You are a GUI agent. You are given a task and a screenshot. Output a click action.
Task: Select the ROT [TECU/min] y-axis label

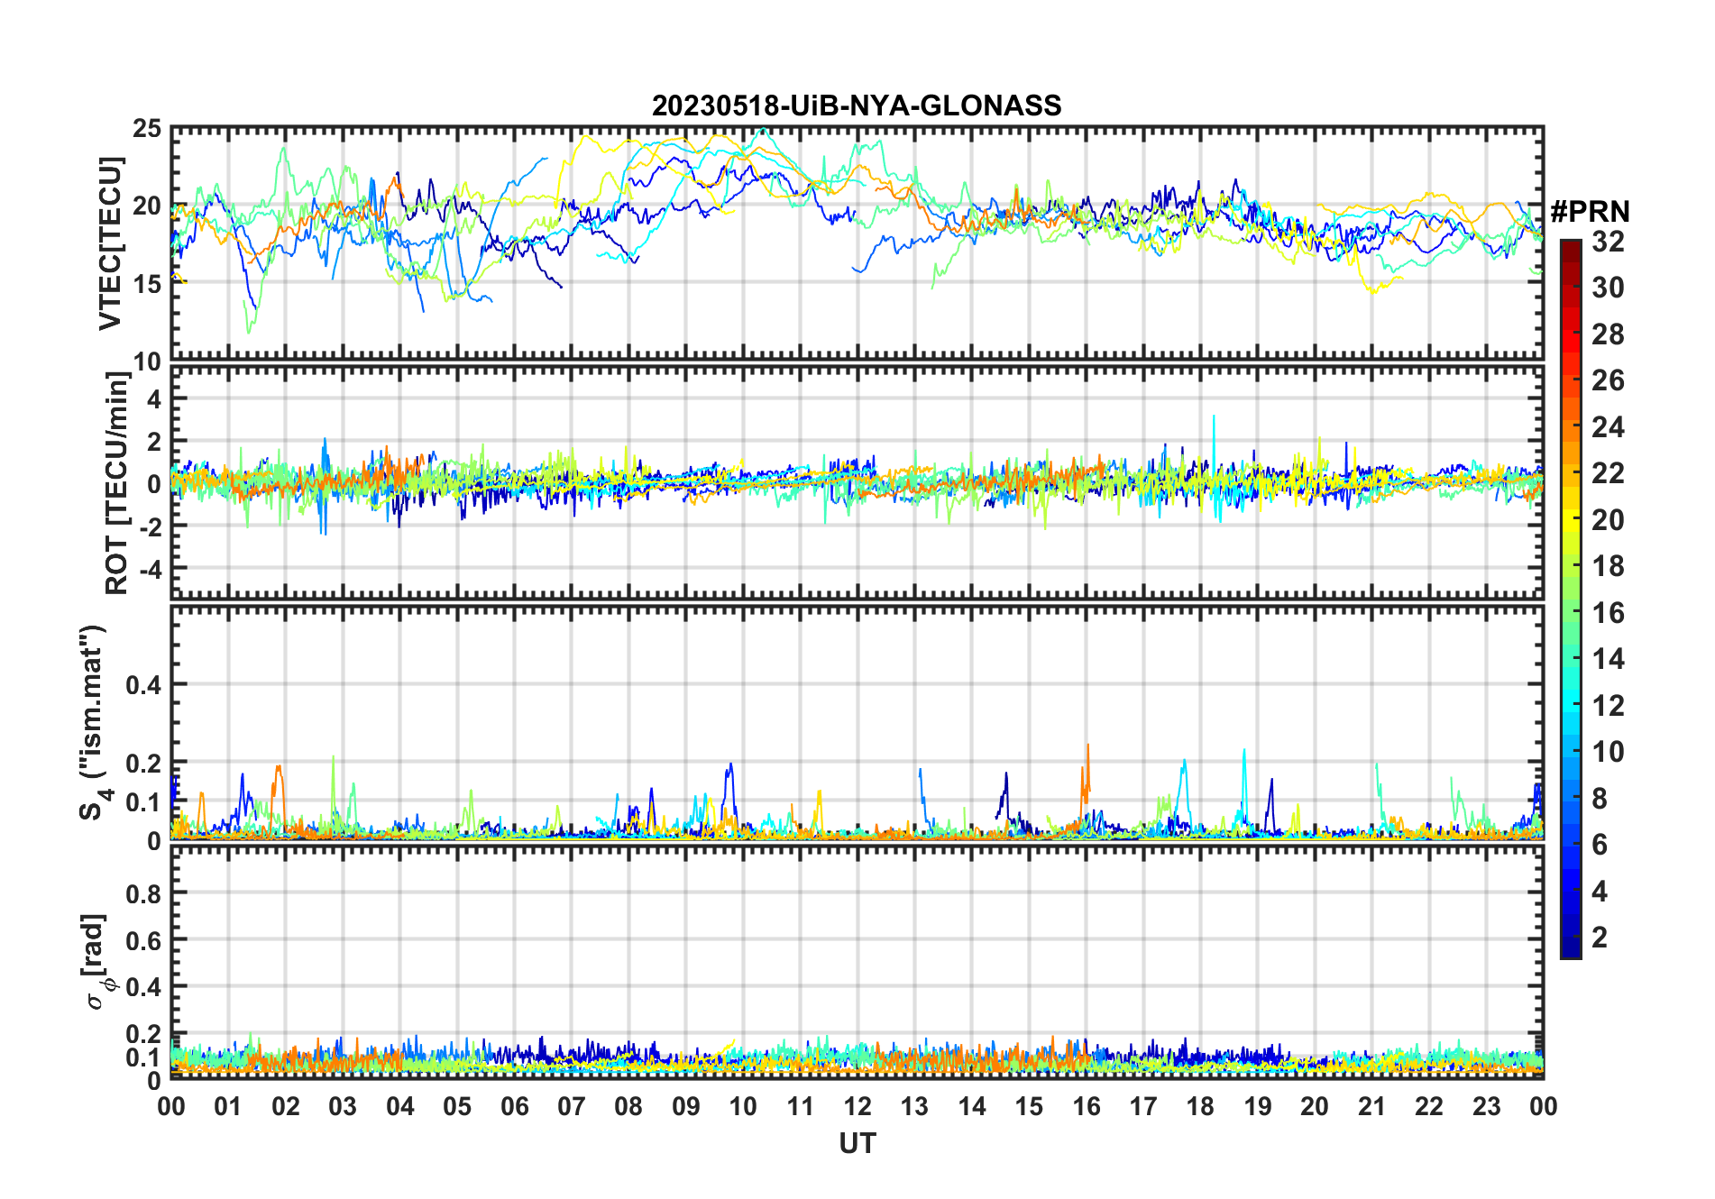(x=116, y=483)
